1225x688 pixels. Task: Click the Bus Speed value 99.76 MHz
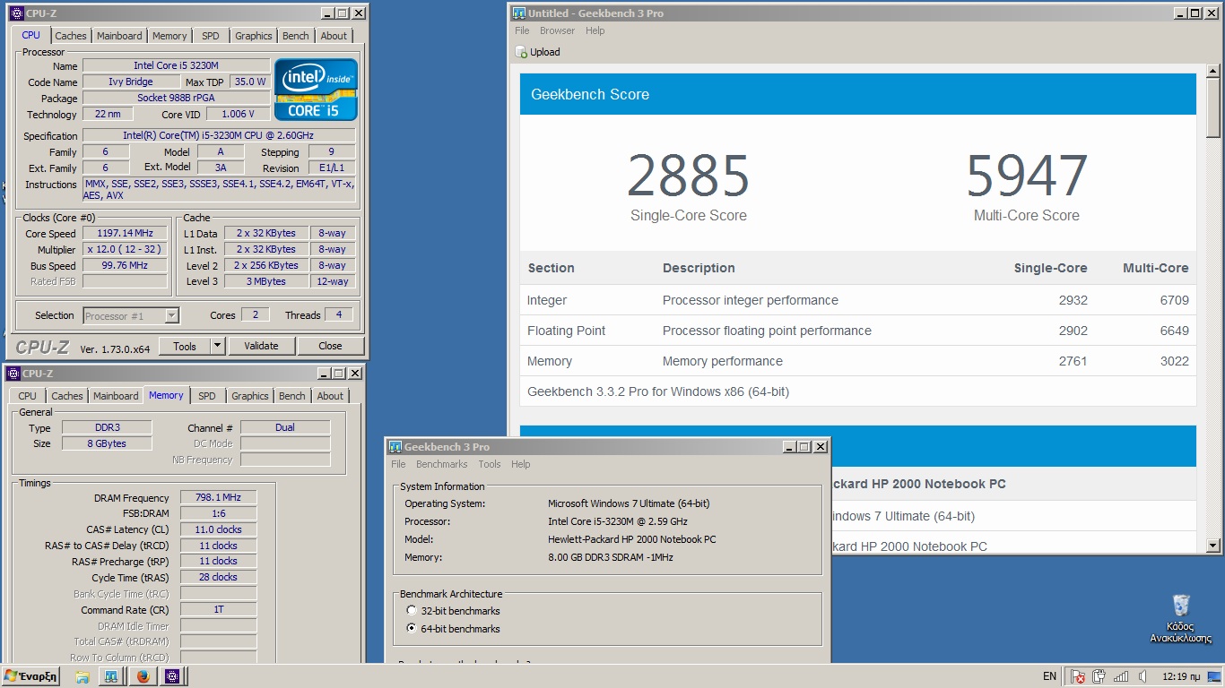pyautogui.click(x=125, y=265)
